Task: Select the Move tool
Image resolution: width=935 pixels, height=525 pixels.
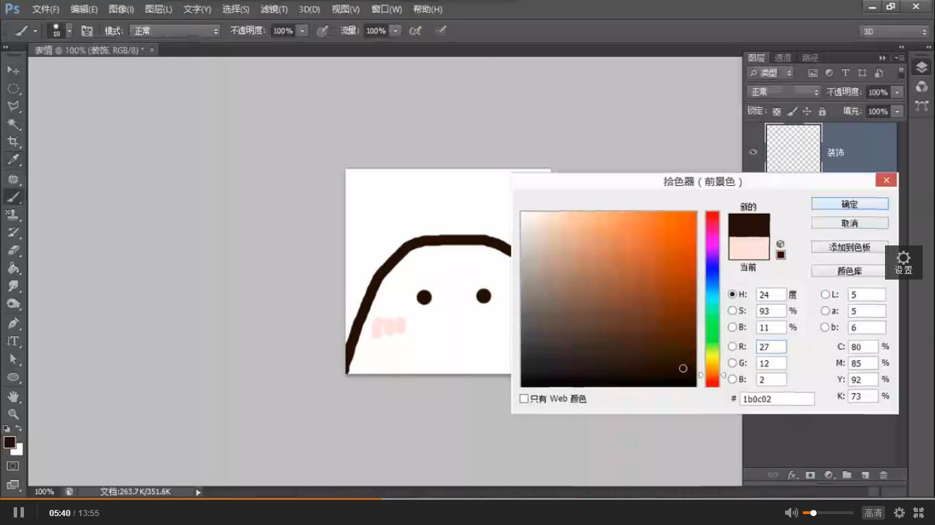Action: [13, 70]
